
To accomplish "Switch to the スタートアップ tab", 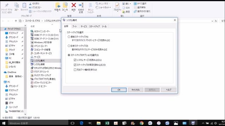I will [94, 27].
